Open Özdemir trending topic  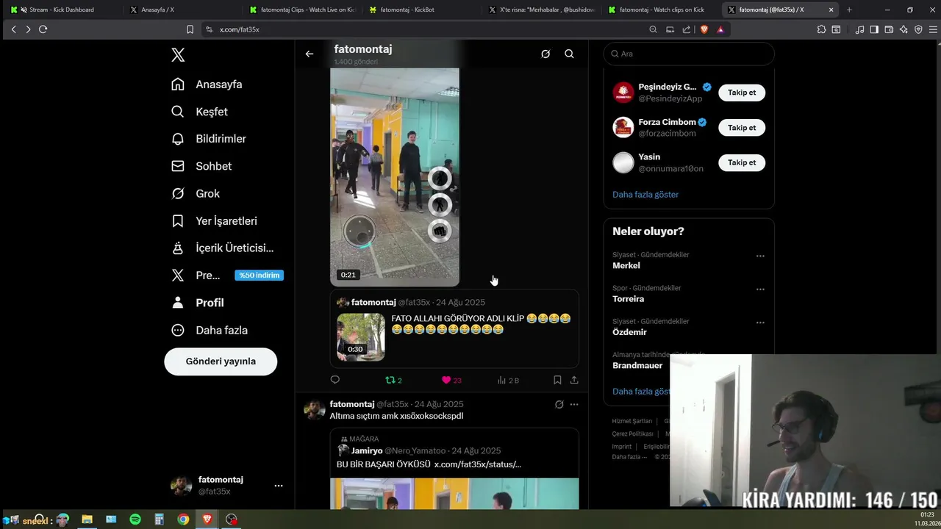tap(629, 332)
